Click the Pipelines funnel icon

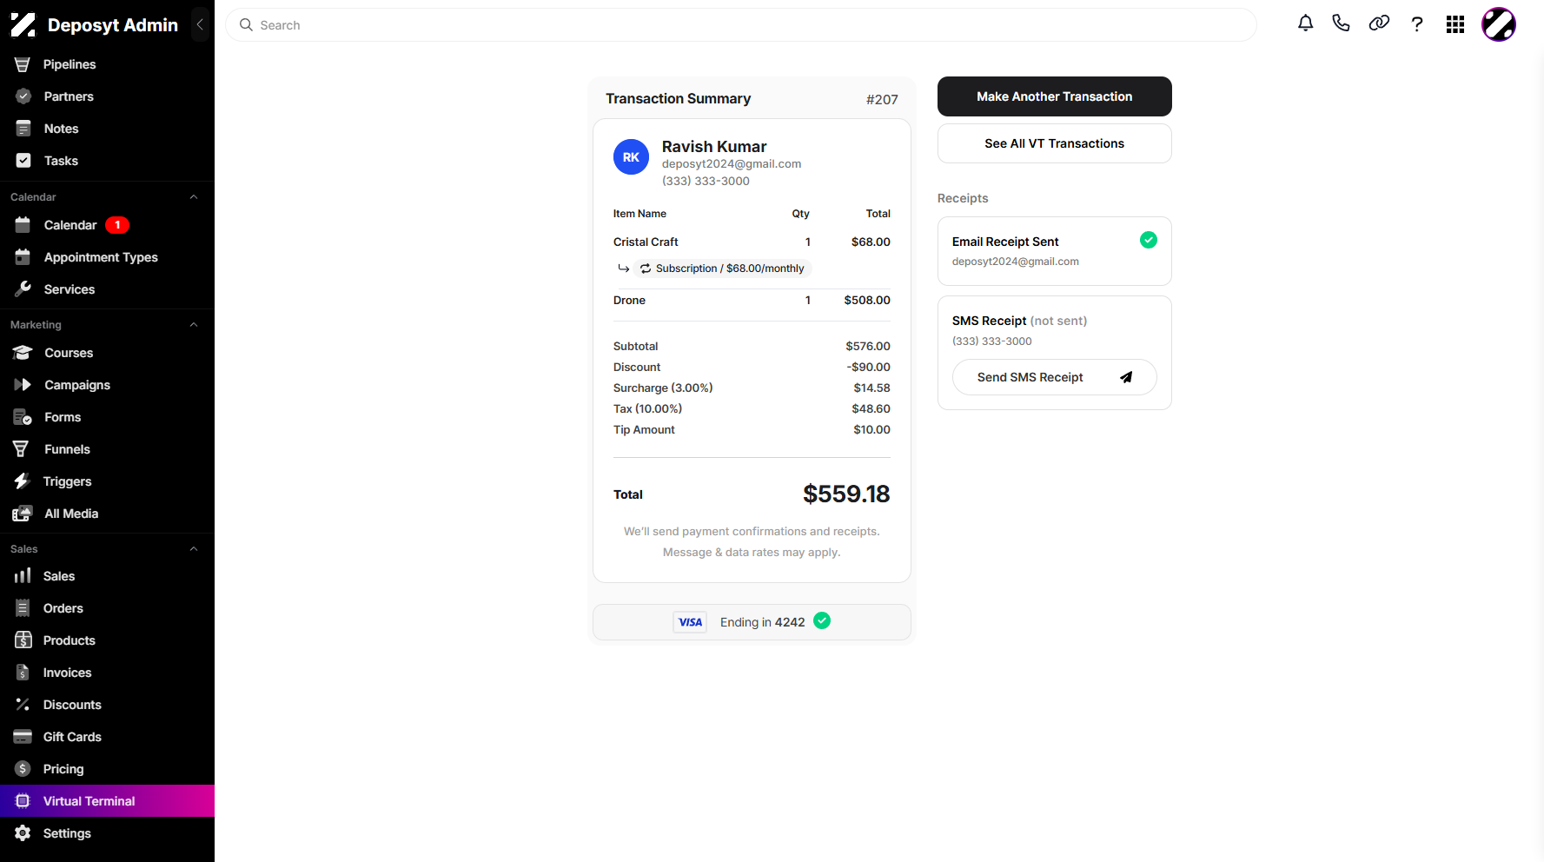[x=23, y=64]
